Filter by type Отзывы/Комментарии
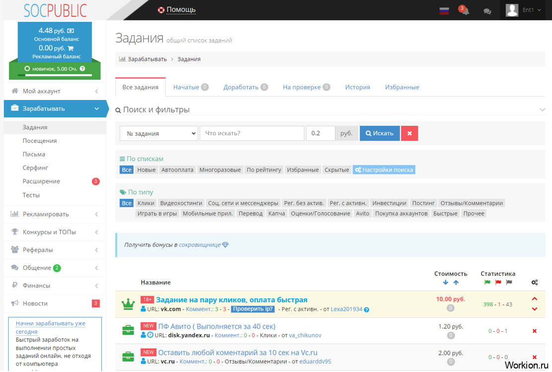This screenshot has height=372, width=552. coord(472,203)
